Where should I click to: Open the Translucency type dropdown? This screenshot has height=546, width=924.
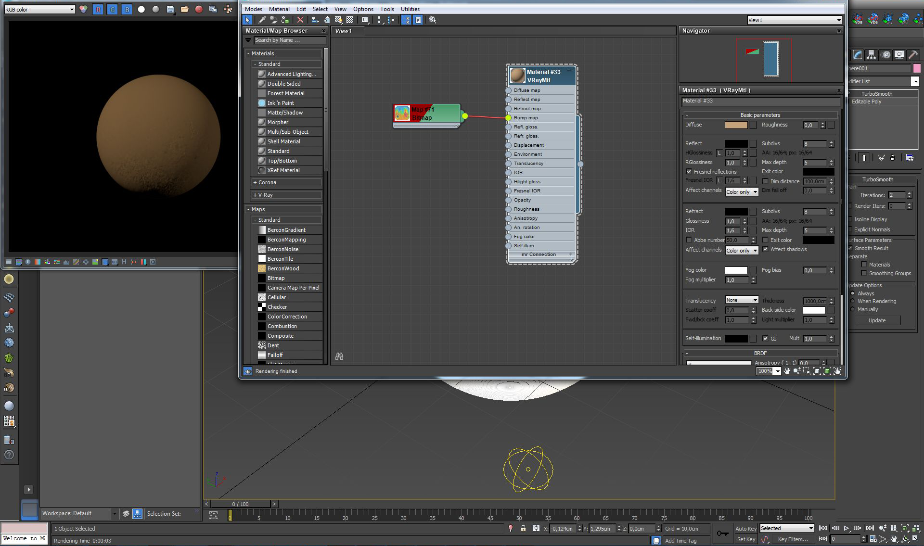click(742, 300)
